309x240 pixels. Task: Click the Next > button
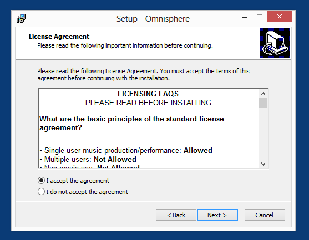tap(217, 215)
